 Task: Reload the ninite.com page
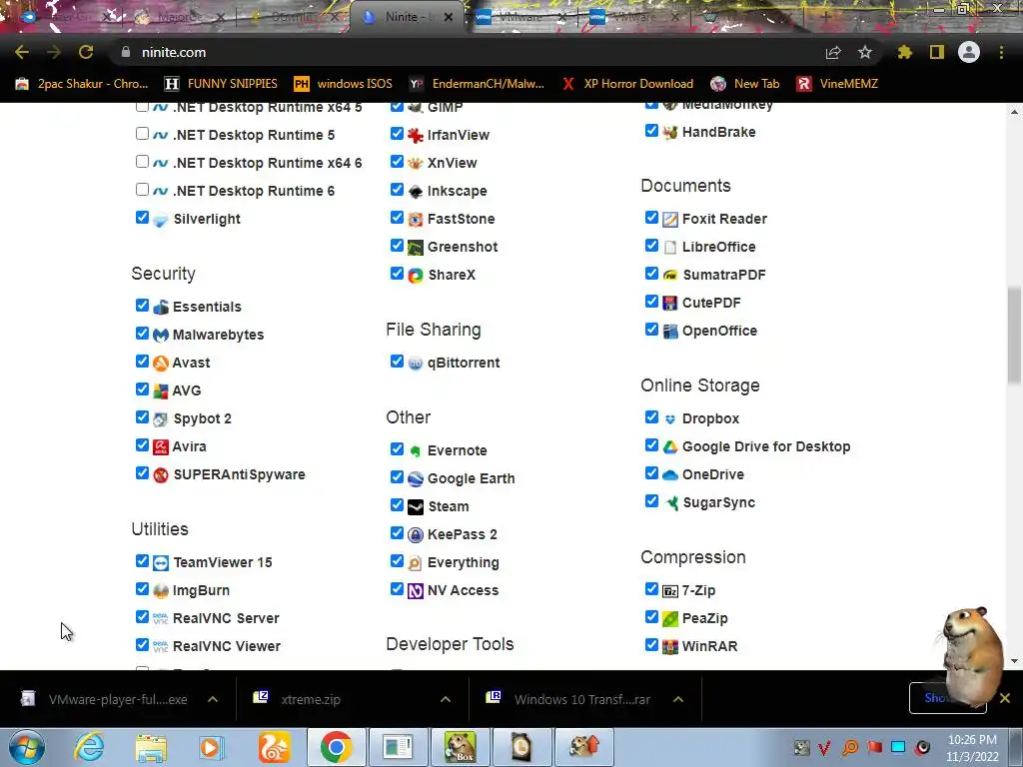point(86,52)
